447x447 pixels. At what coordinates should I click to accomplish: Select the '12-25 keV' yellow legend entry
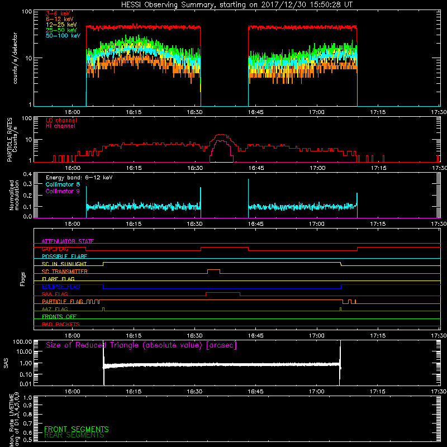[x=61, y=25]
